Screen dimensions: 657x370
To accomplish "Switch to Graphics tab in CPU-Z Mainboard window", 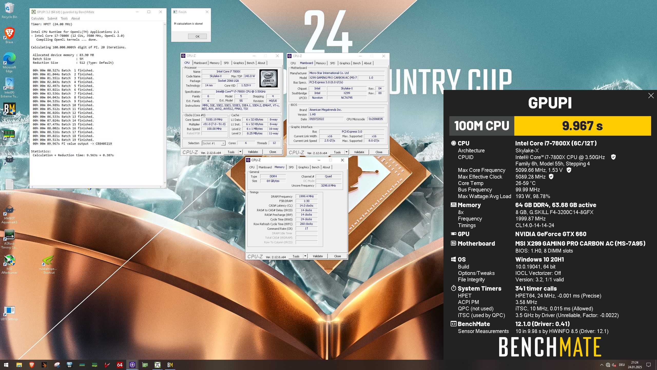I will tap(345, 63).
